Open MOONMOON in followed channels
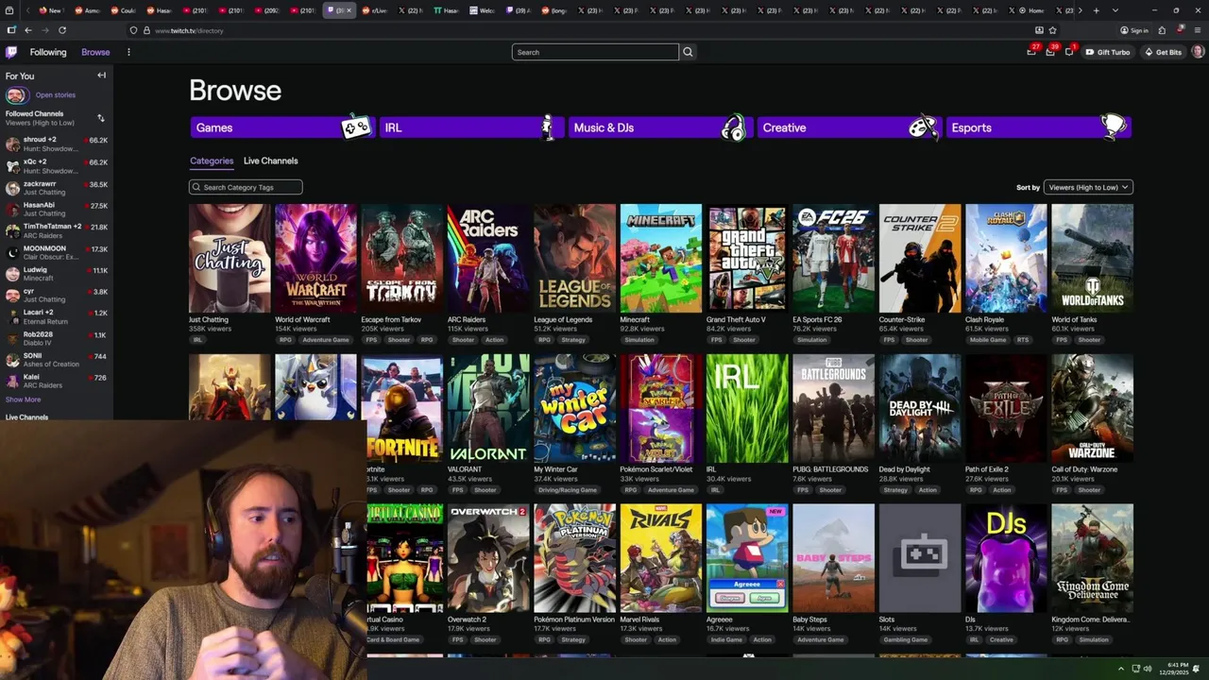 coord(57,252)
